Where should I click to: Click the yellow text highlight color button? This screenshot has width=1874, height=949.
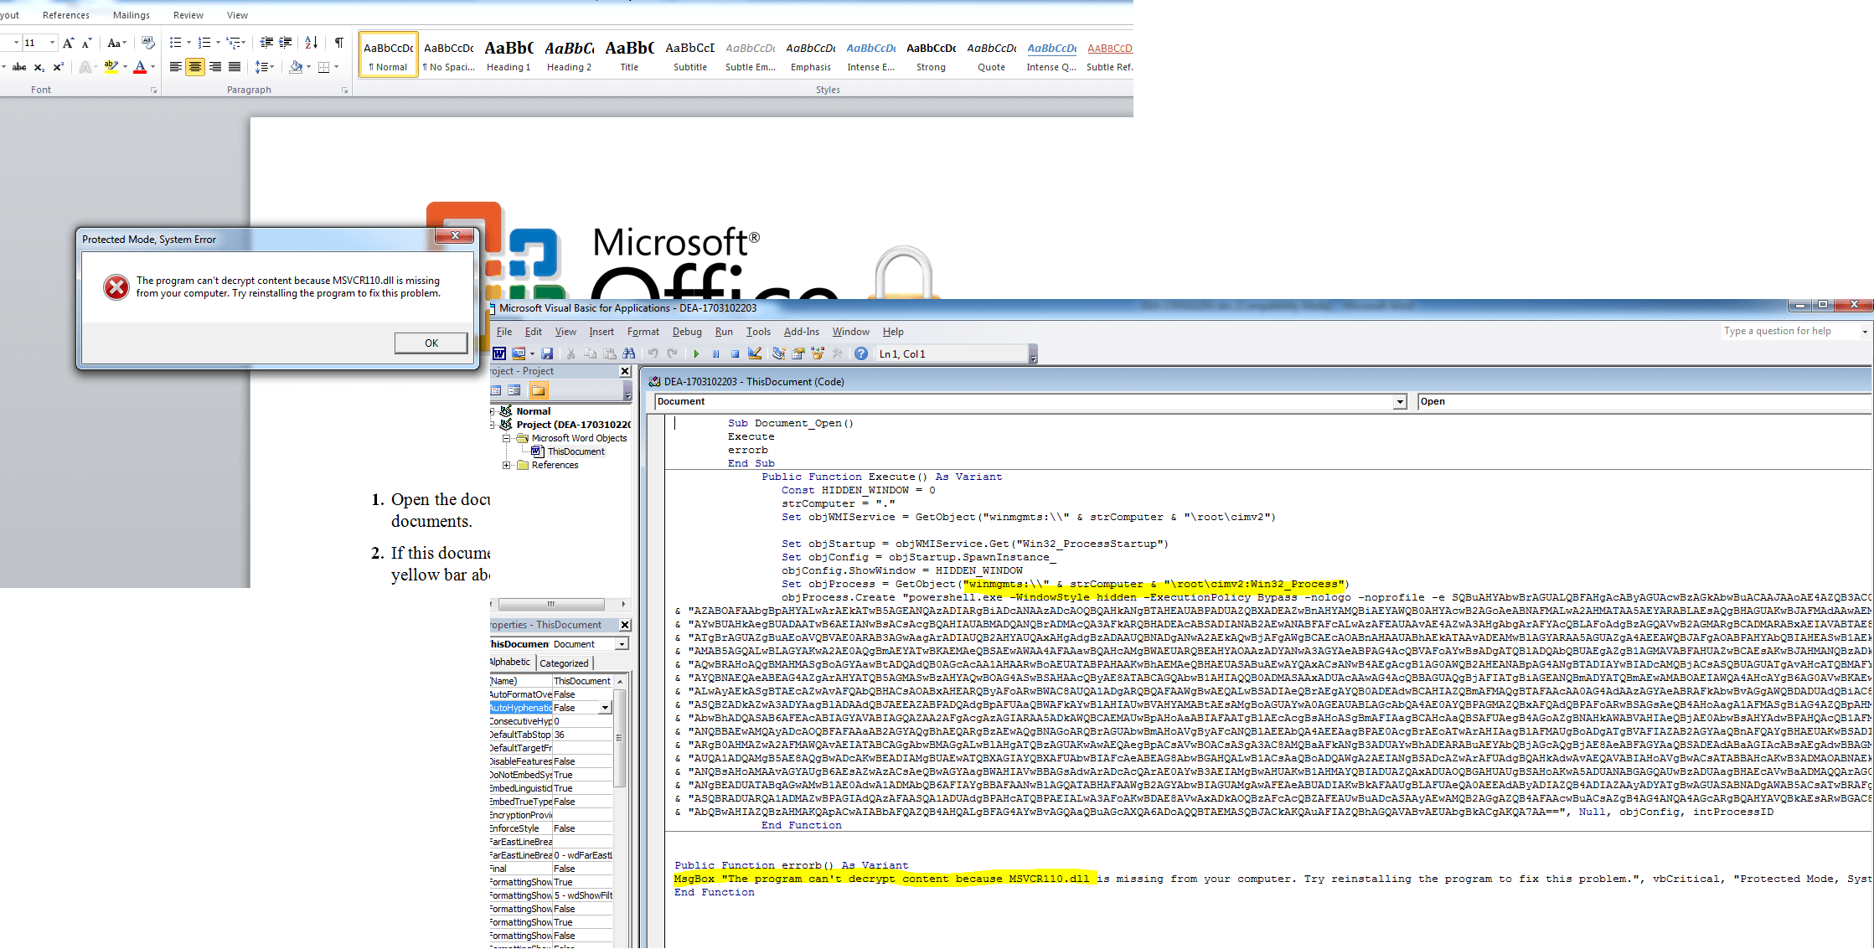[111, 67]
